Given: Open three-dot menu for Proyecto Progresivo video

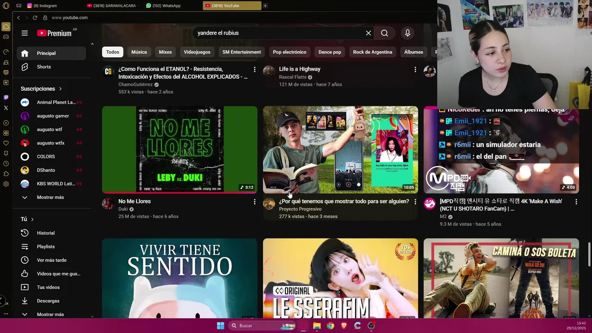Looking at the screenshot, I should [415, 202].
